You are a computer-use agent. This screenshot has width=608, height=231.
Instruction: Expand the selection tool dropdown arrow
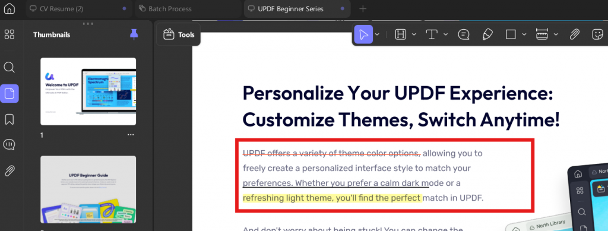point(377,34)
